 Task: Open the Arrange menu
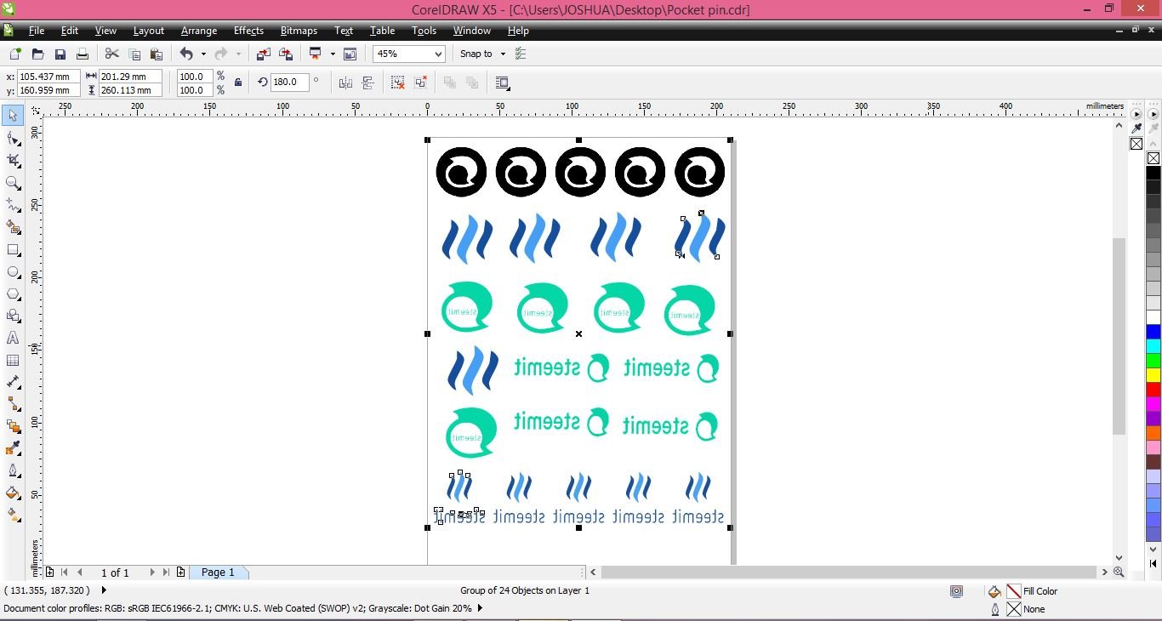point(199,31)
